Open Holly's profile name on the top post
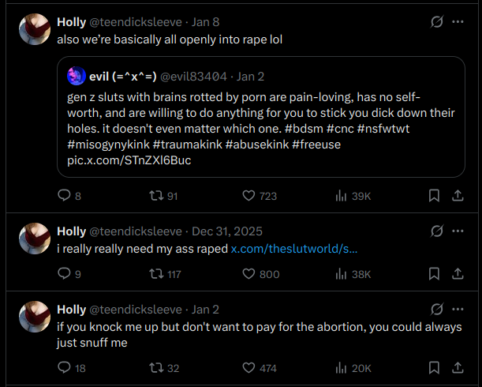Screen dimensions: 482x387 click(71, 22)
